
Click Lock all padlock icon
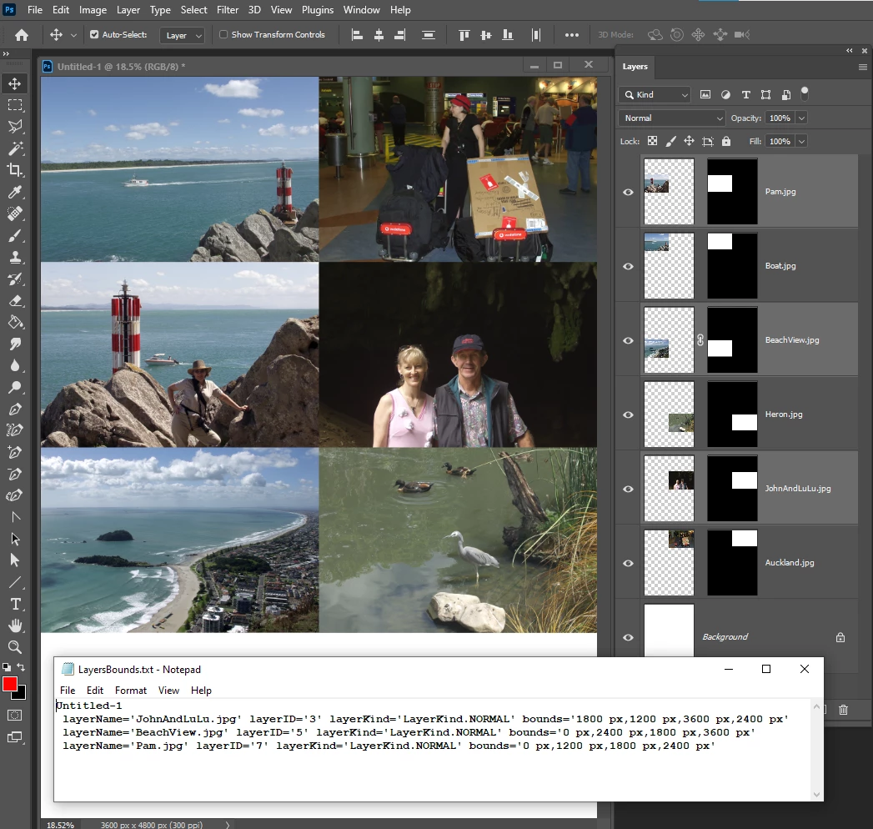pyautogui.click(x=726, y=142)
